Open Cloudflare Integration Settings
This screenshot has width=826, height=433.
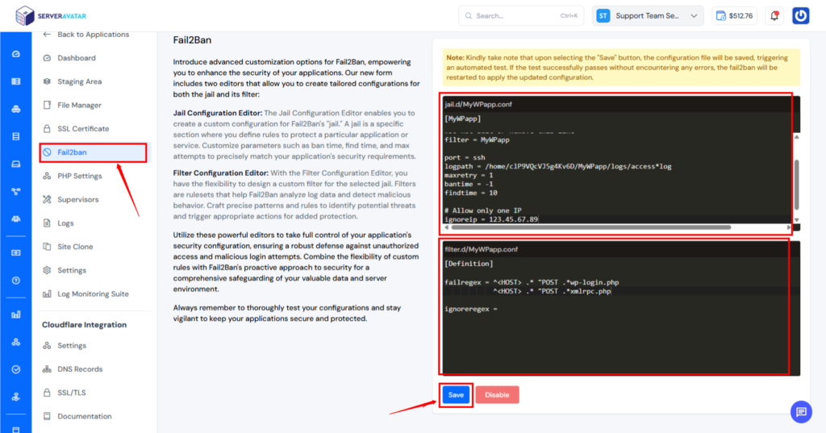point(72,346)
